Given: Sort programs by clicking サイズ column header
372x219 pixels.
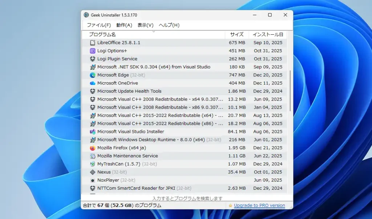Looking at the screenshot, I should 236,34.
